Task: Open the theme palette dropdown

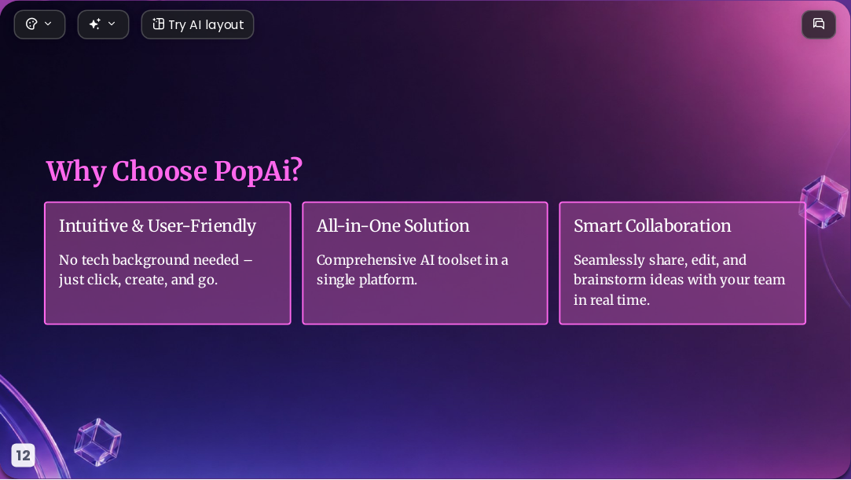Action: [39, 24]
